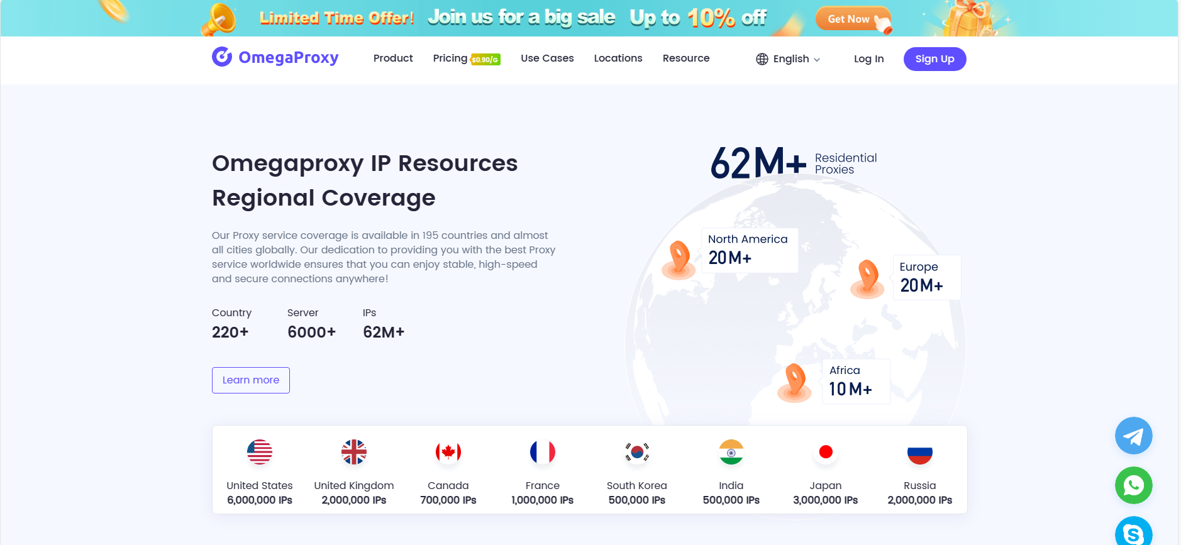Open the Use Cases menu
Screen dimensions: 1181x545
(x=547, y=58)
